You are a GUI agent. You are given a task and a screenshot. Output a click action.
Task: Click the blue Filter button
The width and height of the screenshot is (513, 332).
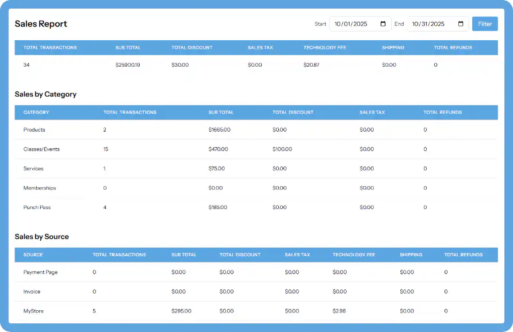485,24
